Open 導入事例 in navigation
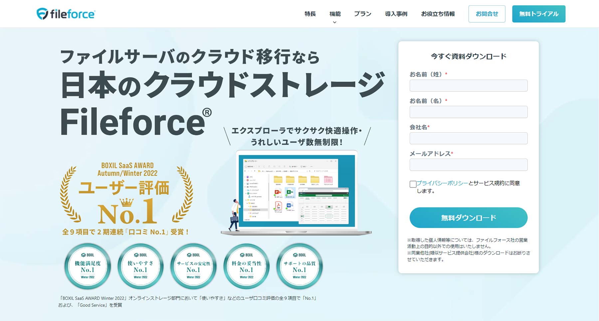The image size is (599, 321). [396, 14]
